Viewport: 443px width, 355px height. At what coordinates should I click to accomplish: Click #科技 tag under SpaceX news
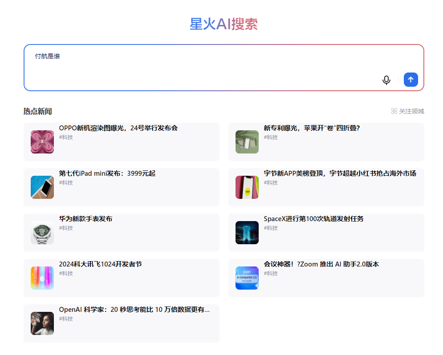tap(271, 228)
